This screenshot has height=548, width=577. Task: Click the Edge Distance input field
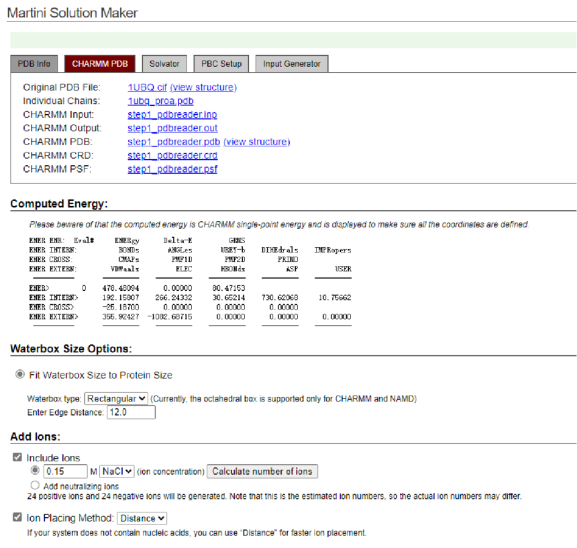click(131, 412)
